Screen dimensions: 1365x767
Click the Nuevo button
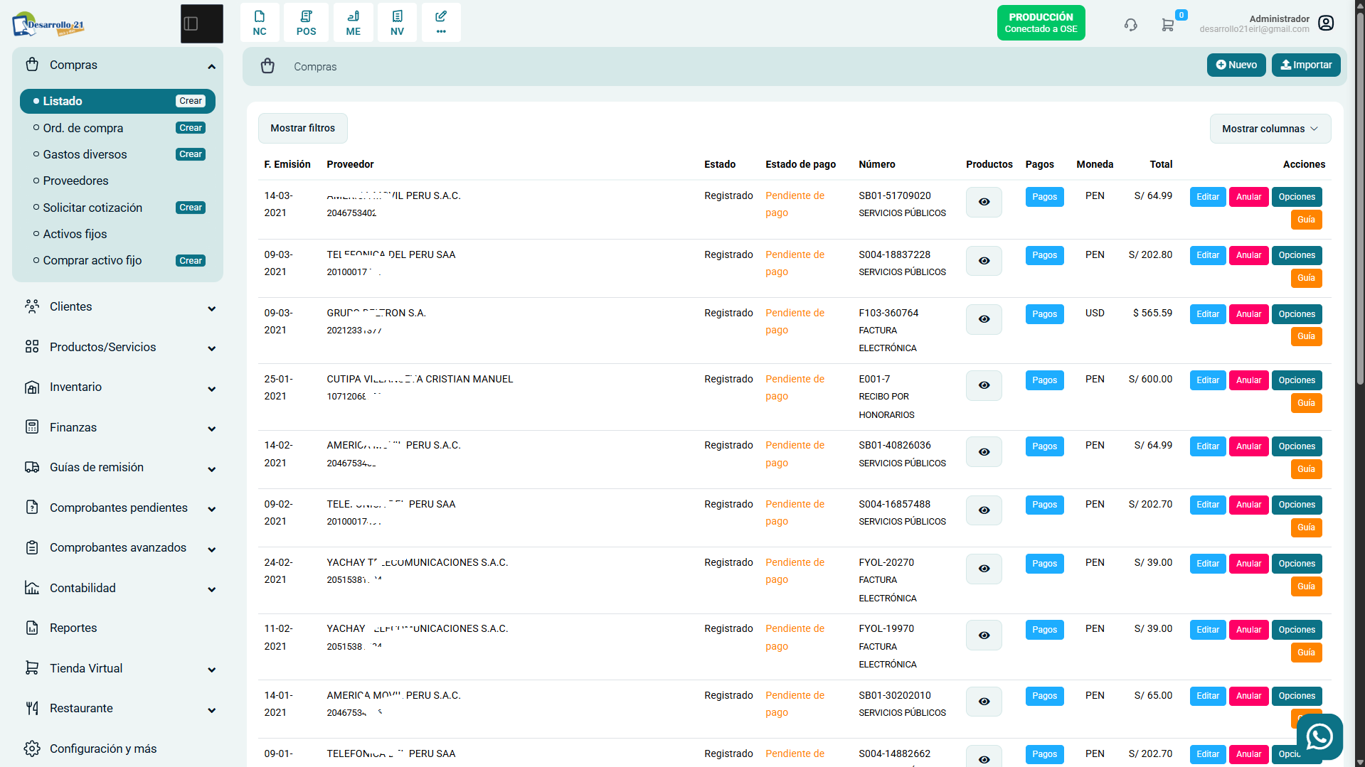coord(1236,65)
